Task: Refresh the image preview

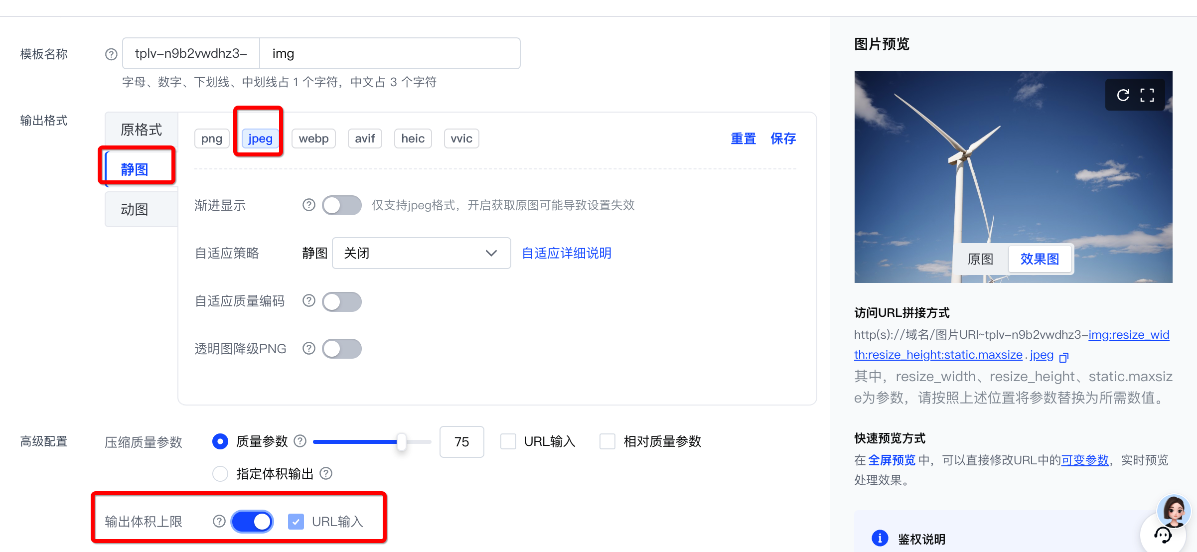Action: tap(1123, 95)
